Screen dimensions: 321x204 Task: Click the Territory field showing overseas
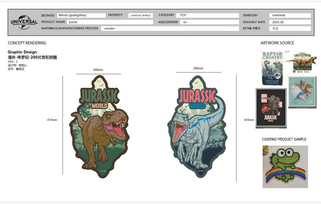click(x=290, y=15)
